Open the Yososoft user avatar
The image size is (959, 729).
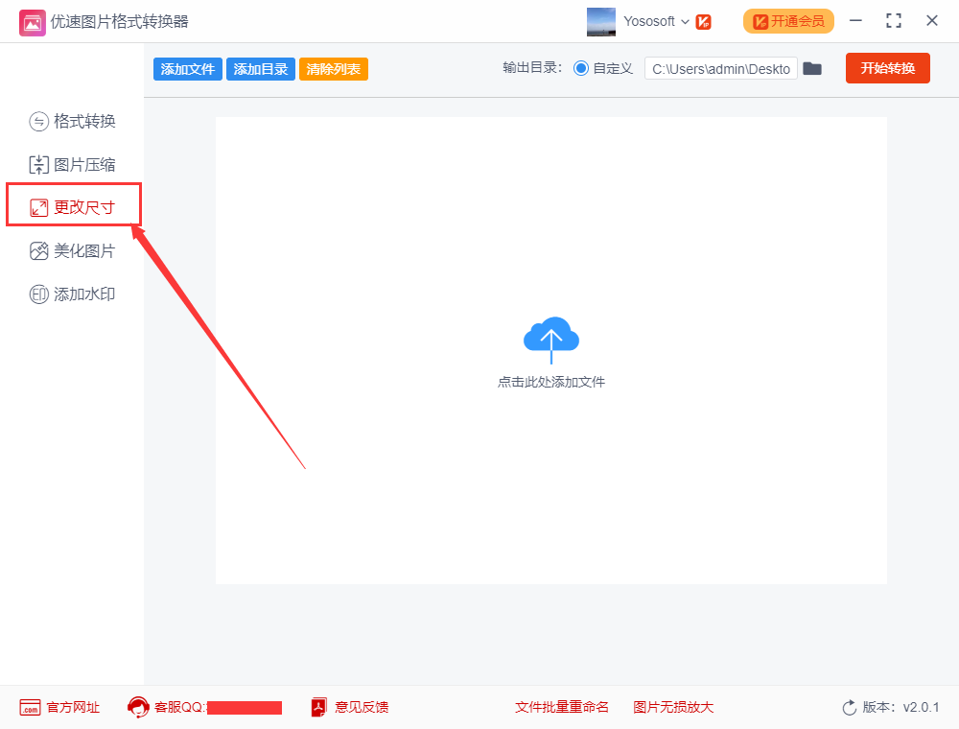click(x=600, y=22)
